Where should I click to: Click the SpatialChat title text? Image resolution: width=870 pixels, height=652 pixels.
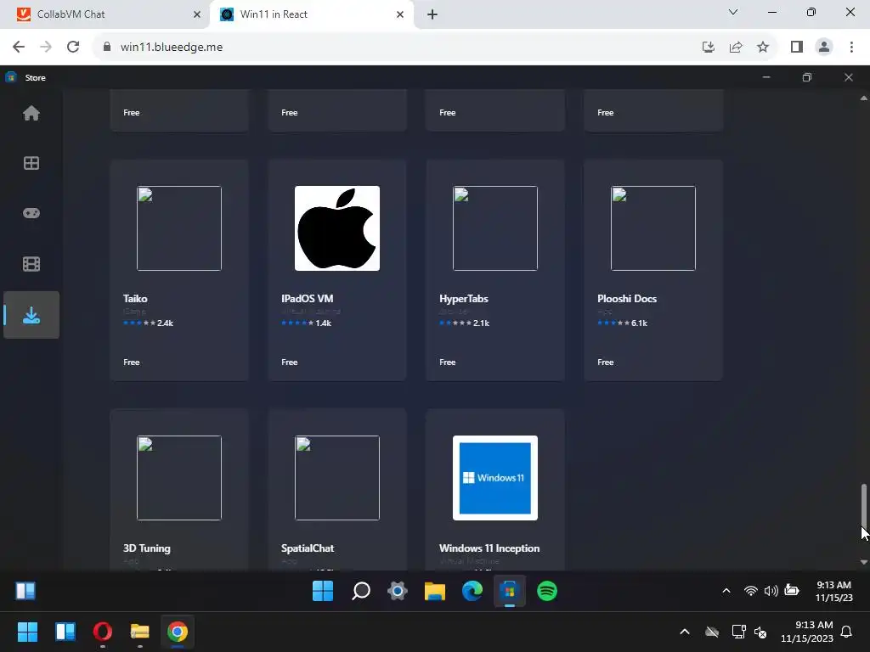click(x=308, y=548)
